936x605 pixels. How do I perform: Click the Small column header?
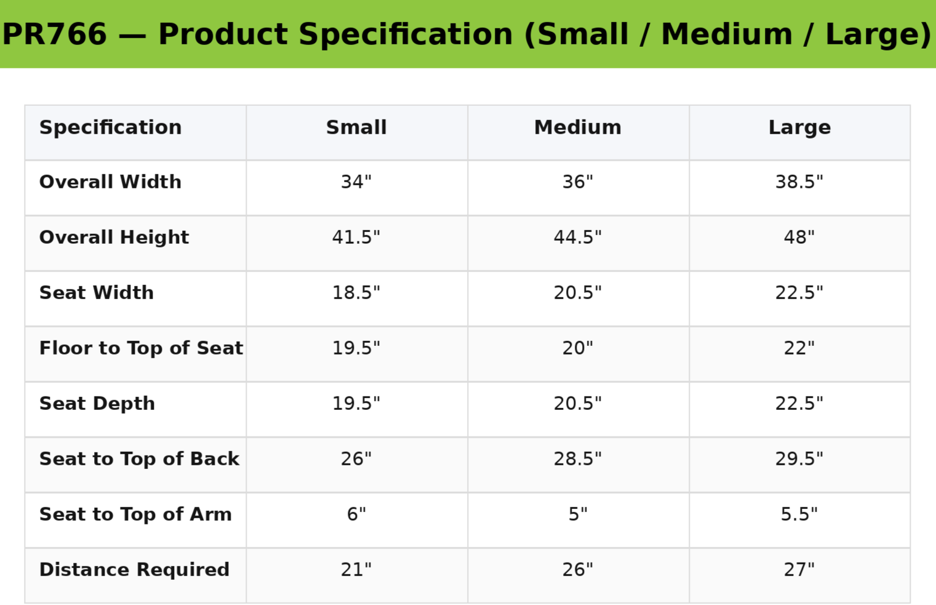point(356,127)
